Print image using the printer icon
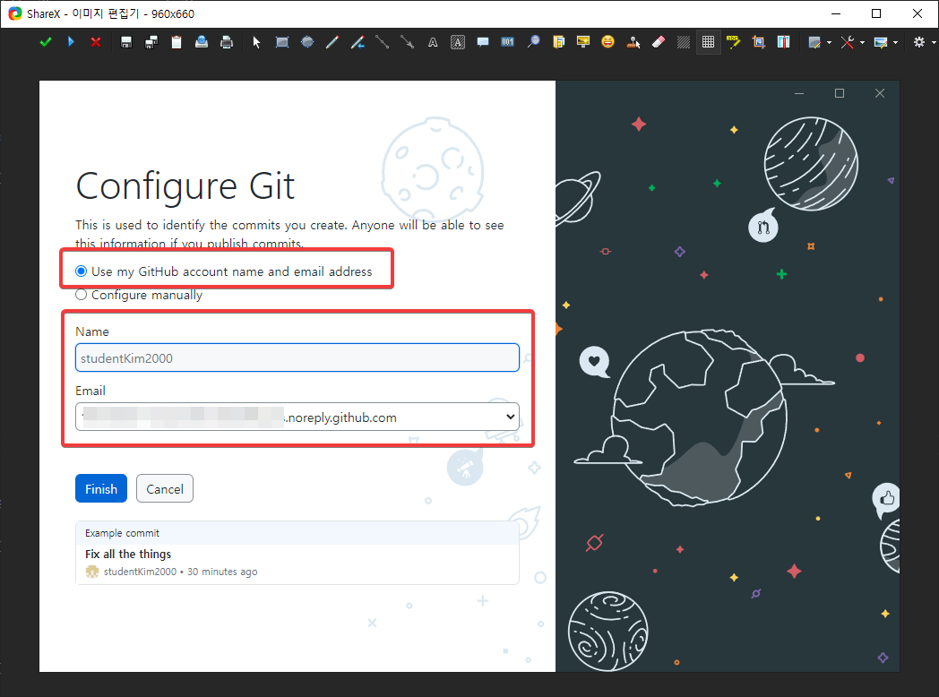Image resolution: width=939 pixels, height=697 pixels. pyautogui.click(x=227, y=42)
